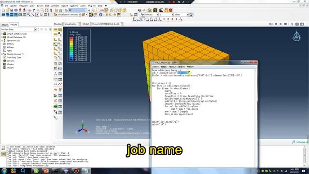Click the dark blue legend color swatch
The width and height of the screenshot is (309, 174).
71,59
